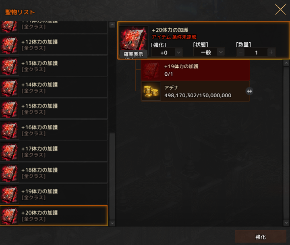Click the +17体力の加護 item icon

point(9,152)
